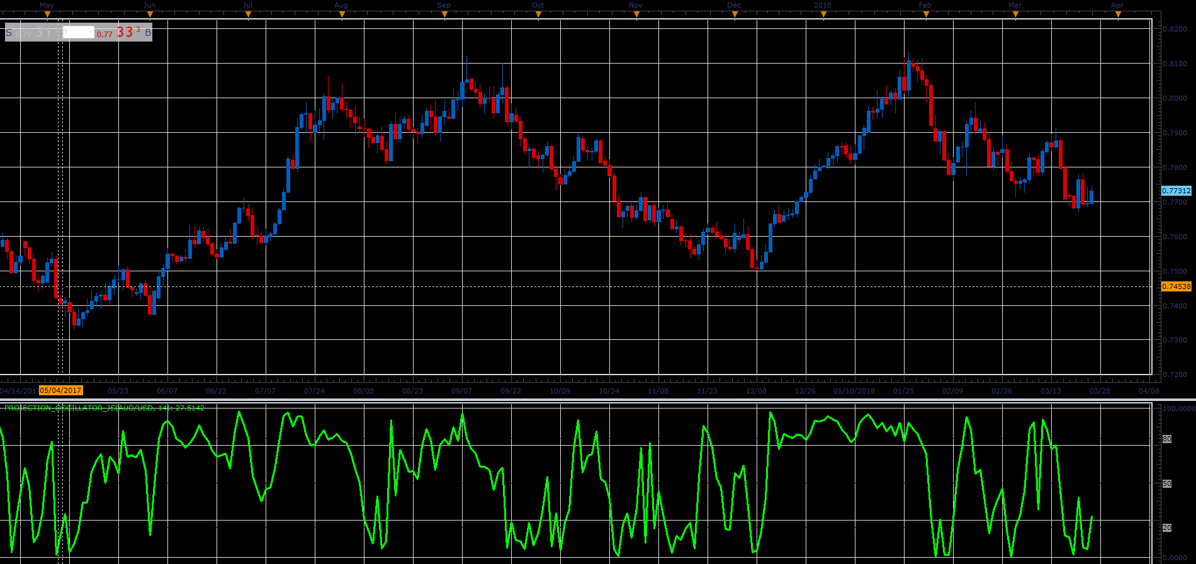Open the order quantity dropdown showing 1
1196x564 pixels.
tap(78, 32)
